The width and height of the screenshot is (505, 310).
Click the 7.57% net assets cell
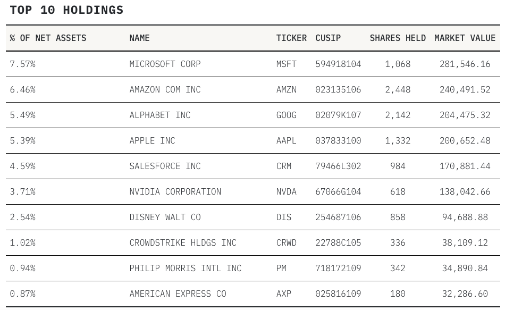[22, 64]
